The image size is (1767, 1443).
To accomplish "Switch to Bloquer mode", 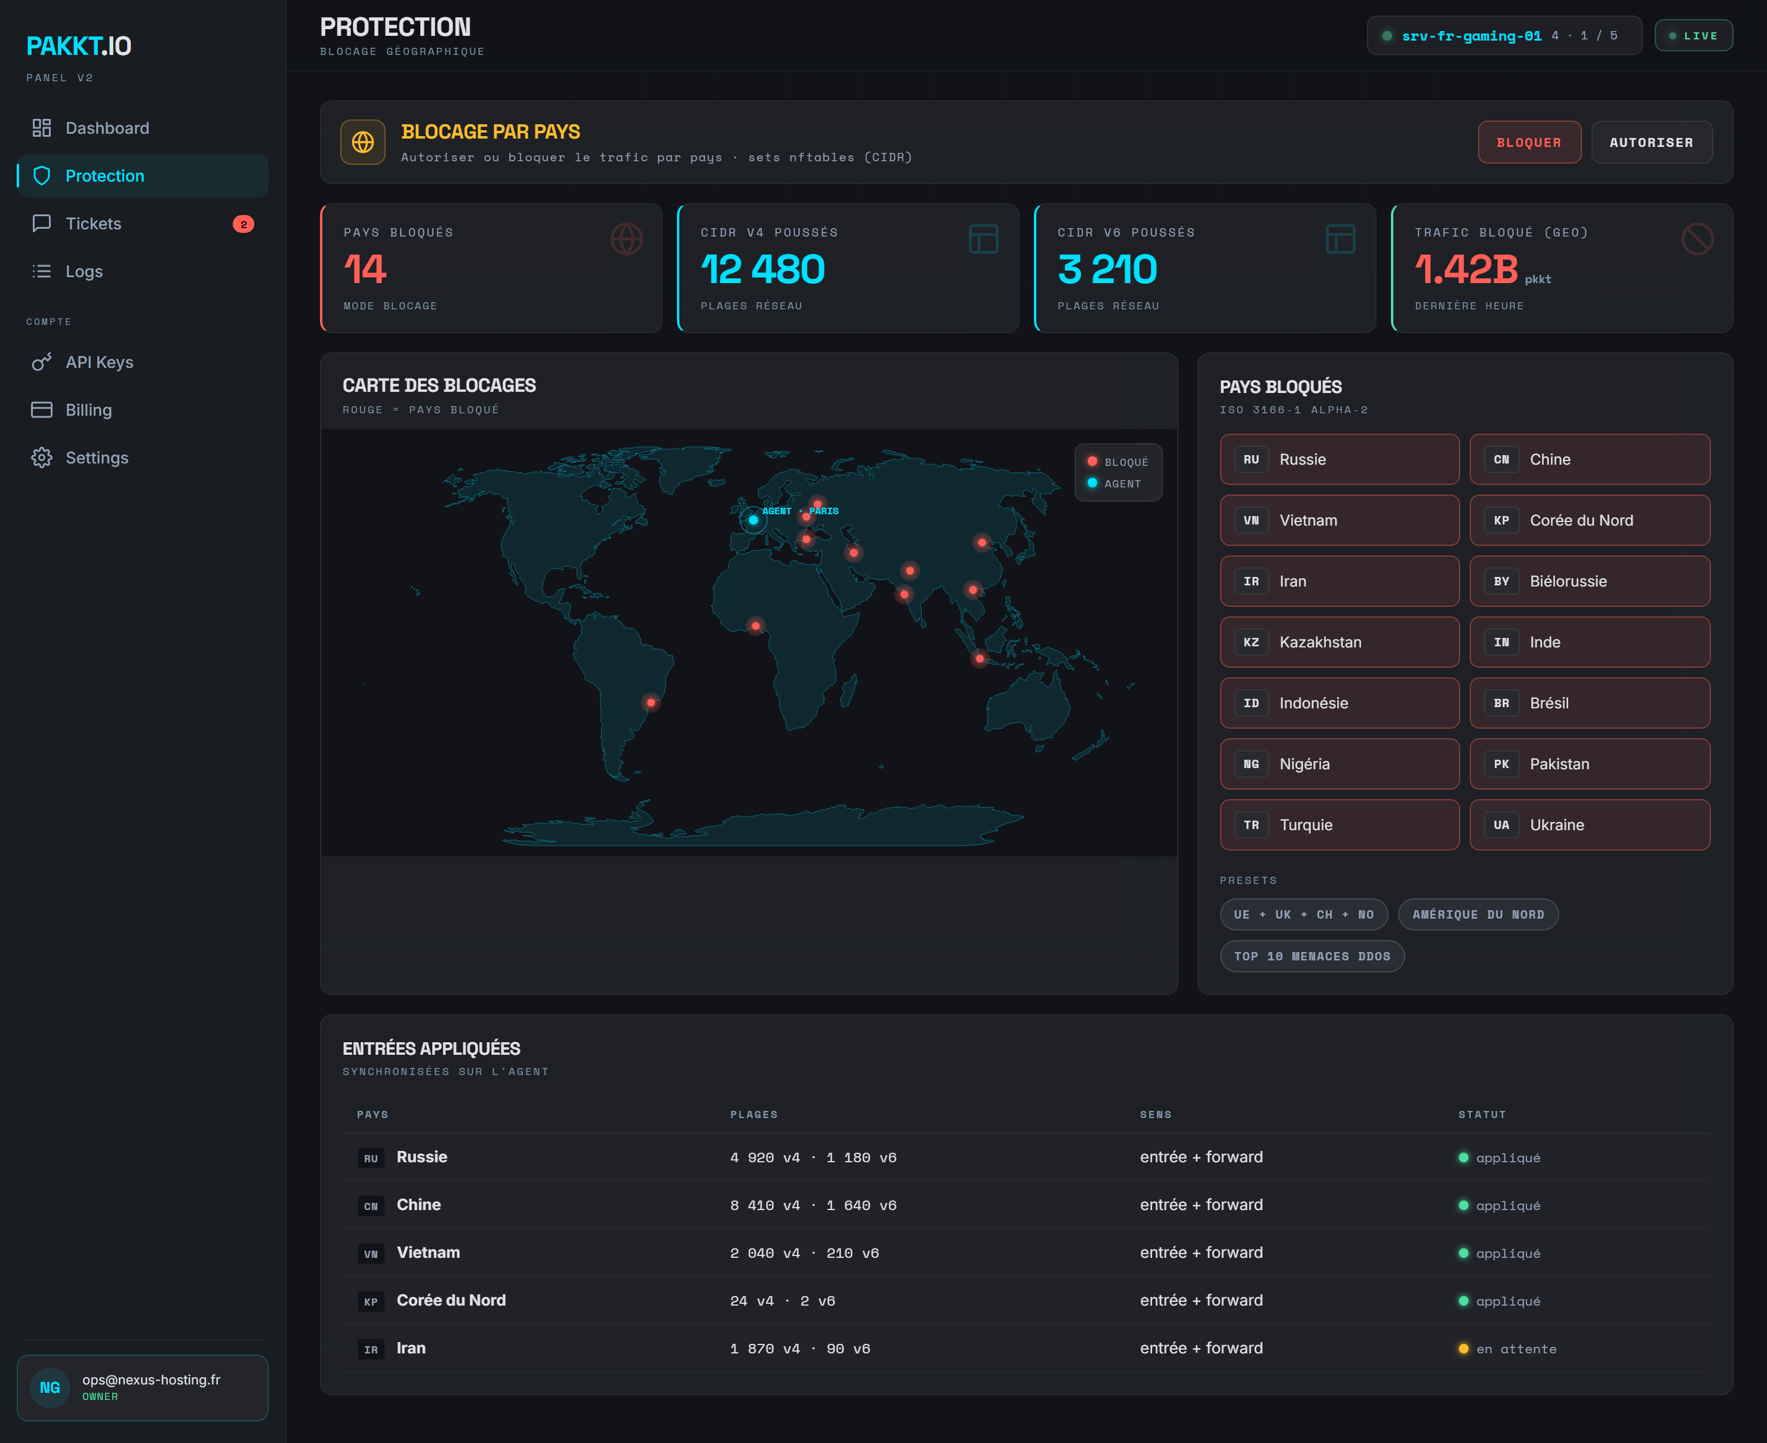I will pos(1529,142).
